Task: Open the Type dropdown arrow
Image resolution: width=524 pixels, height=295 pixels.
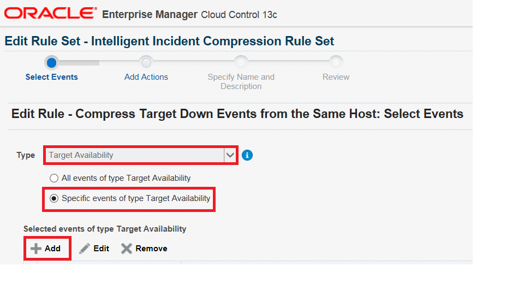Action: pos(230,155)
